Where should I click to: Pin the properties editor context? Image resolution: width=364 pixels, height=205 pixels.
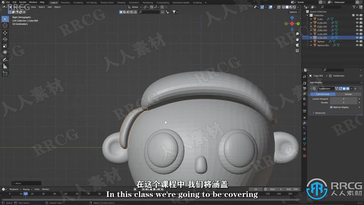[361, 76]
